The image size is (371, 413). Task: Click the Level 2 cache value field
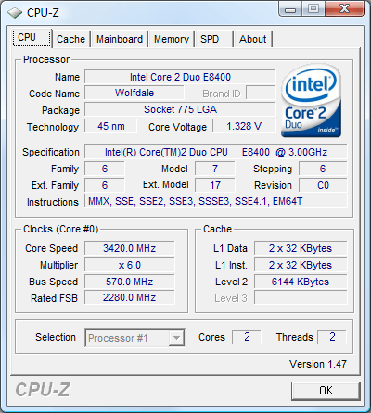pyautogui.click(x=301, y=282)
